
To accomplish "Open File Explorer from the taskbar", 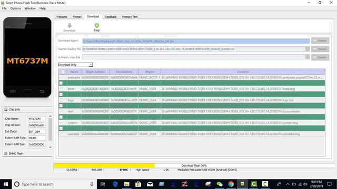I will [x=126, y=184].
